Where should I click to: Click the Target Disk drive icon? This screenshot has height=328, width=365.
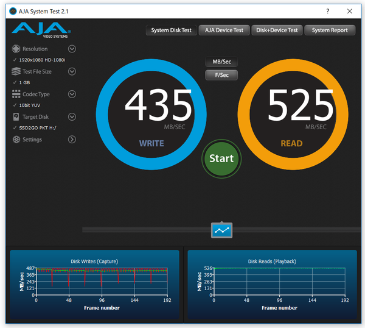click(16, 116)
